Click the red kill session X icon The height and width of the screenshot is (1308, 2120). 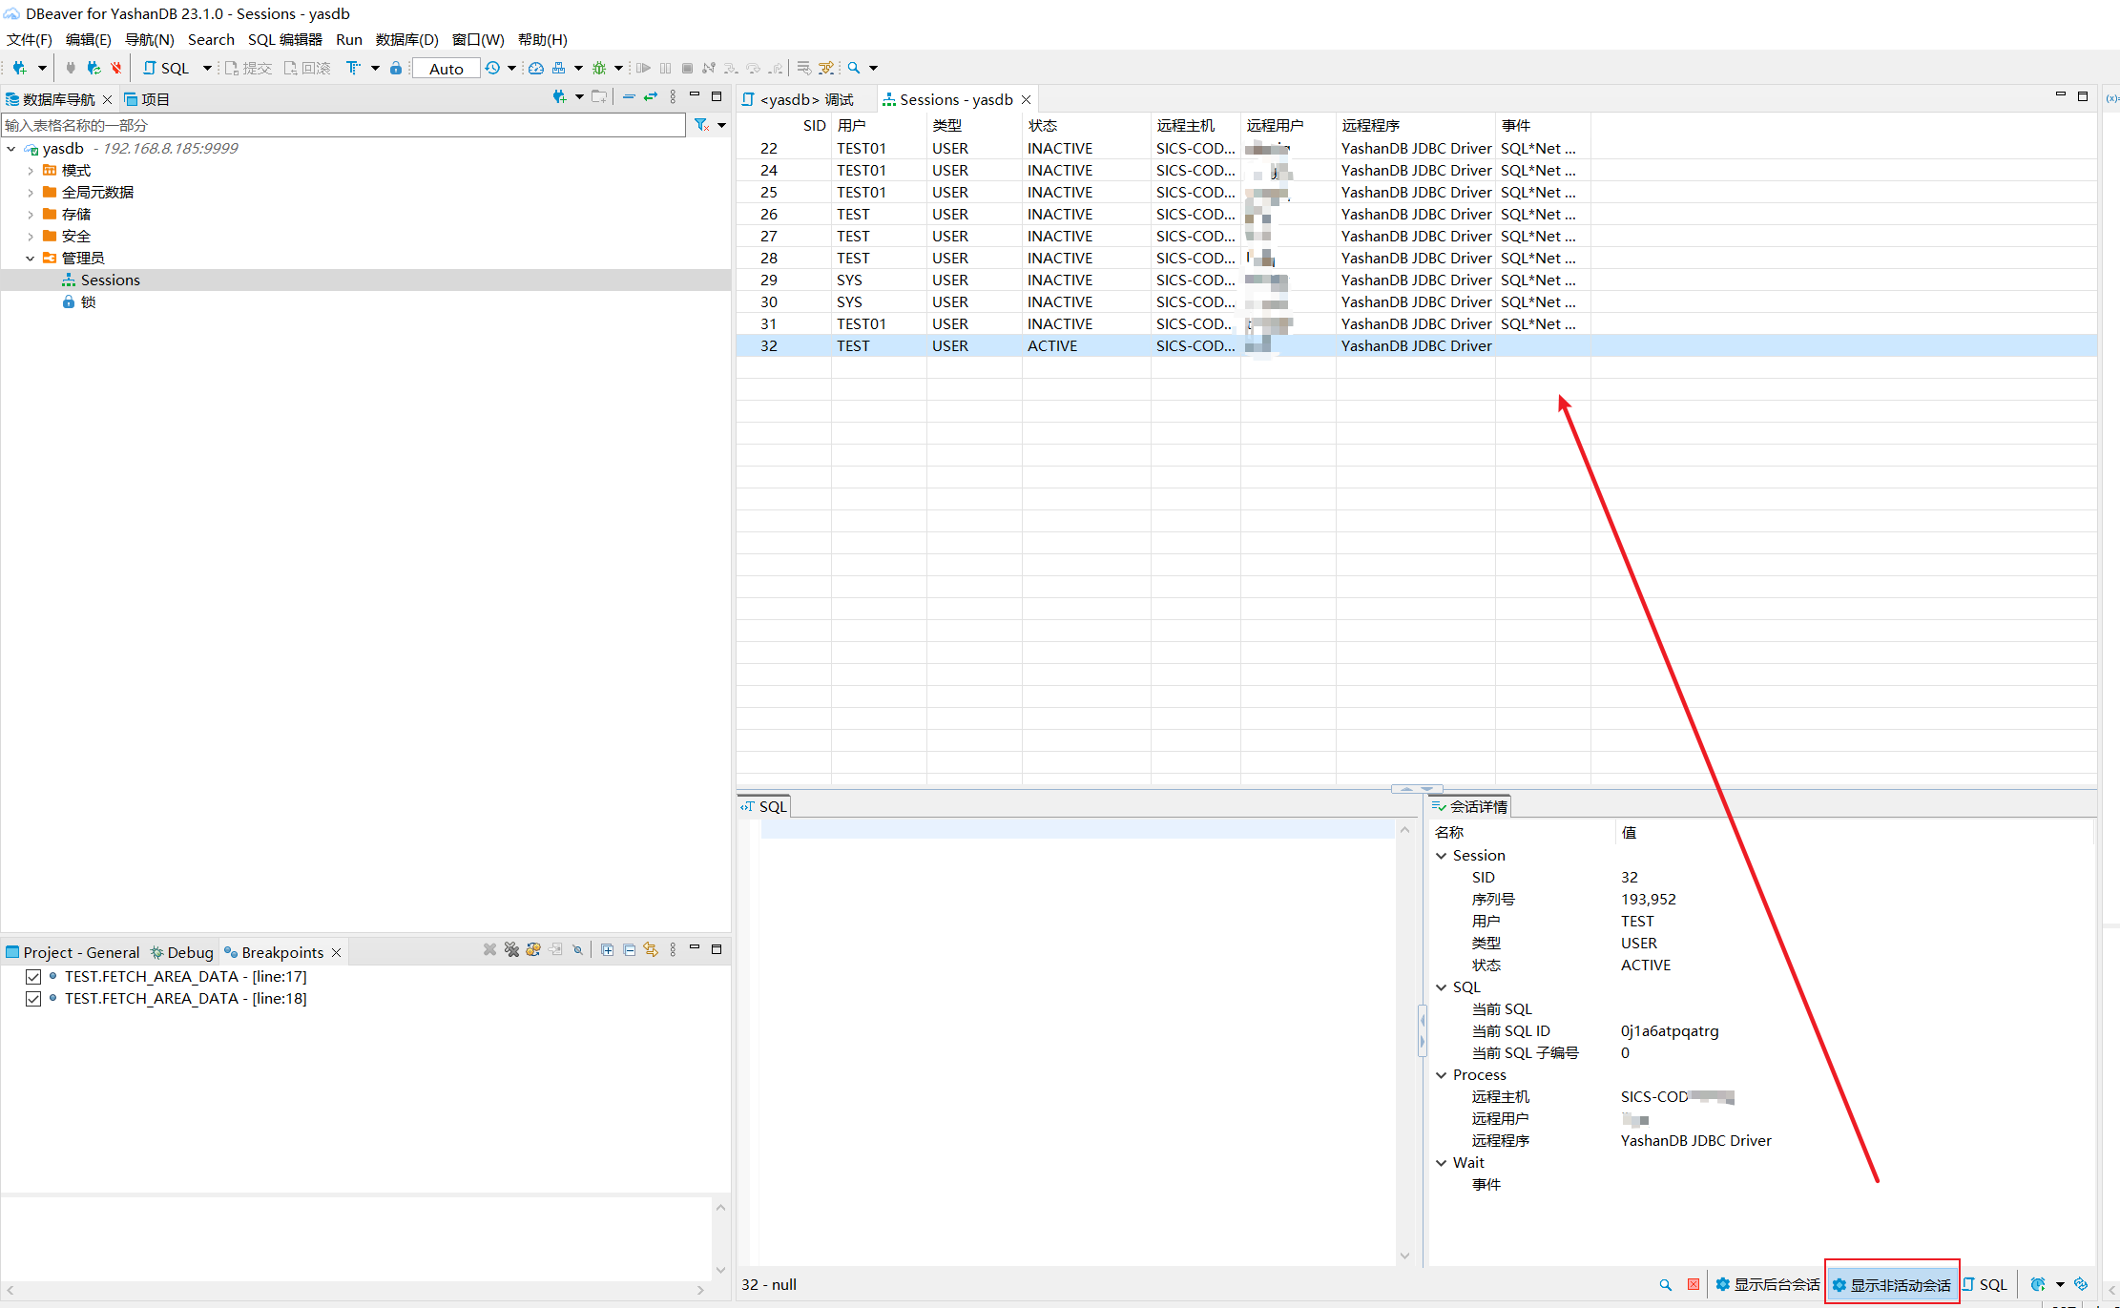(x=1693, y=1284)
